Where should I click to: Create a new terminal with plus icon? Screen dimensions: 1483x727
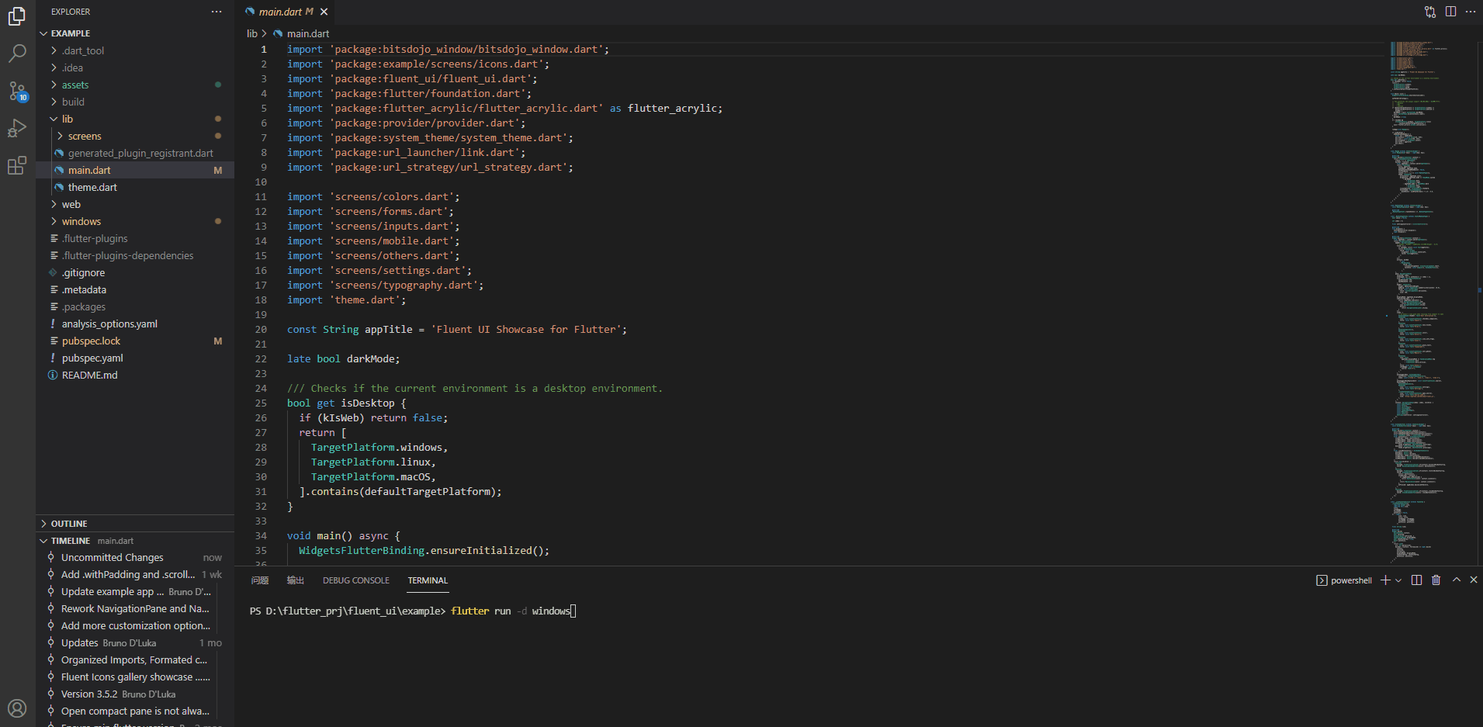[x=1385, y=580]
